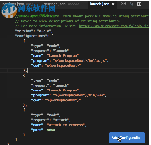Click the "configurations": [ line
Viewport: 151px width, 145px height.
coord(34,36)
